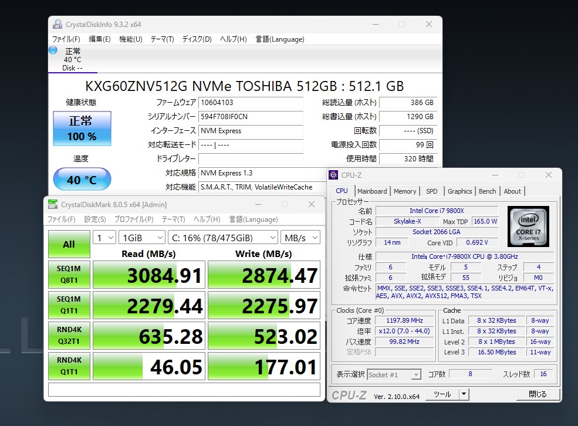Start the SEQ1M Q8T1 test

click(x=69, y=275)
